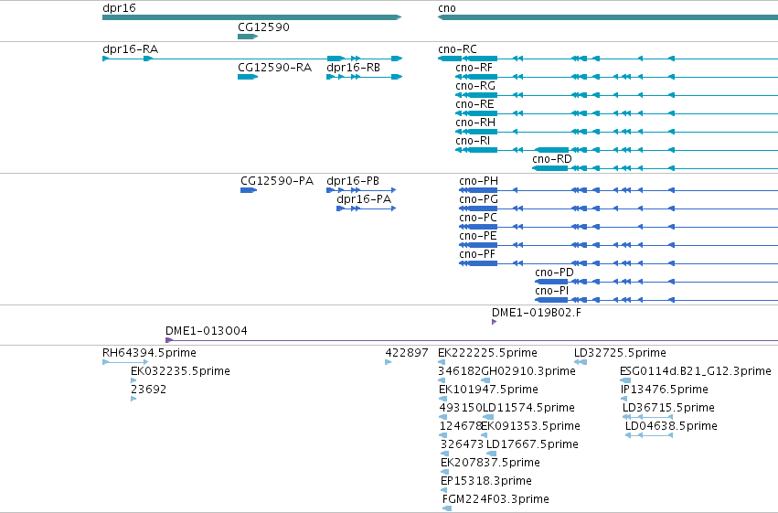Click the purple DME1-013004 start arrow
Screen dimensions: 778x513
click(x=169, y=340)
